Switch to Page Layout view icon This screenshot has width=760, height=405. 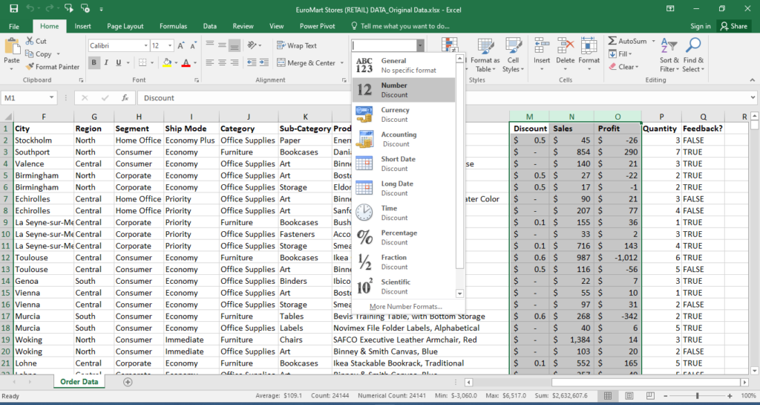629,396
